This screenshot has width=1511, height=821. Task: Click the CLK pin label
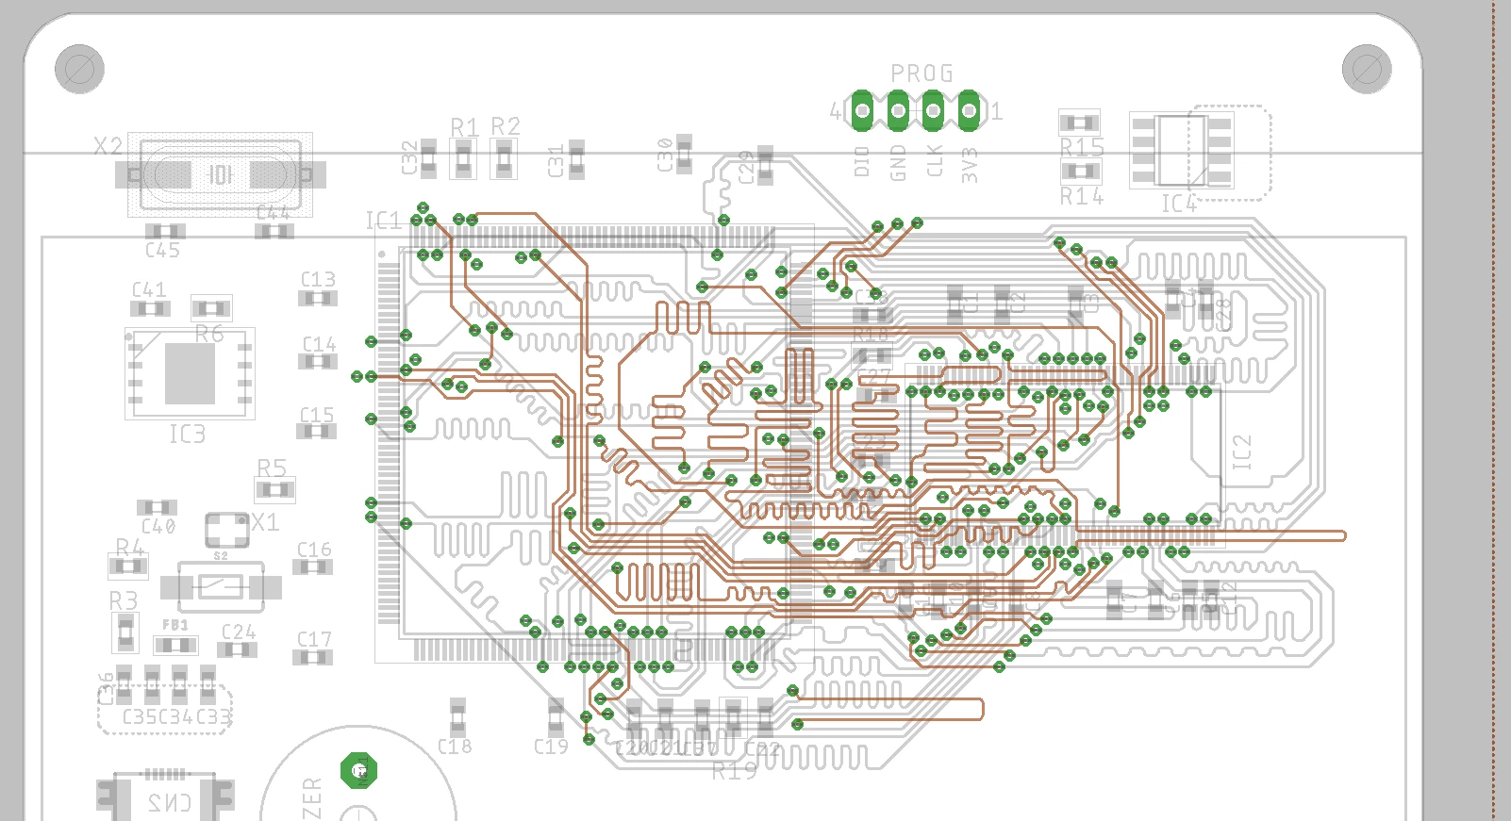click(934, 161)
